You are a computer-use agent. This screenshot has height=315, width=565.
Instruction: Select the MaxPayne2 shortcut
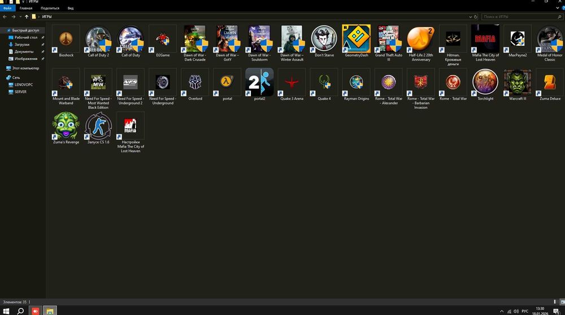518,38
